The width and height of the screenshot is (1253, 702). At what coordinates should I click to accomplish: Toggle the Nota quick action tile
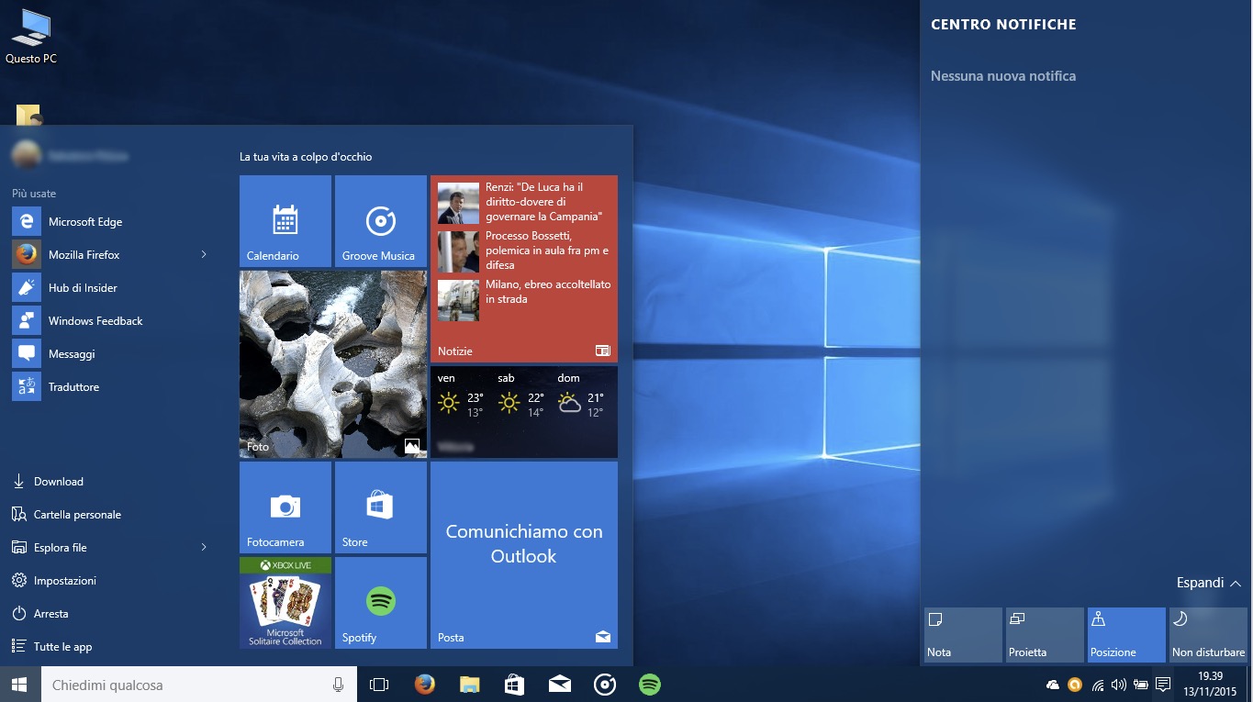pyautogui.click(x=963, y=634)
